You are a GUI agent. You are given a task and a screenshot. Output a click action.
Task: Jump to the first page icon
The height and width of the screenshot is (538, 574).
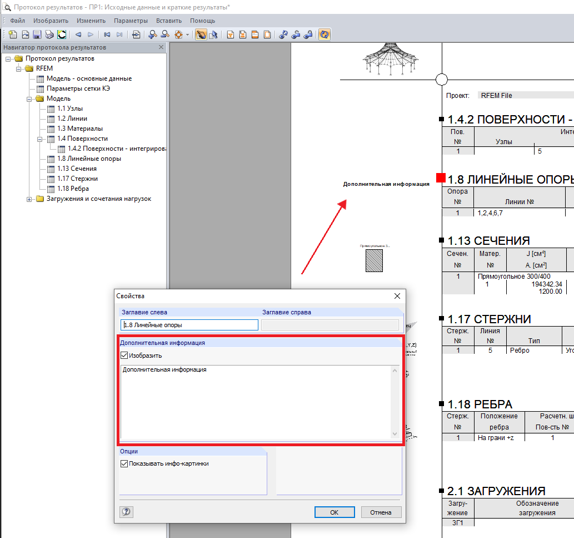[x=107, y=34]
